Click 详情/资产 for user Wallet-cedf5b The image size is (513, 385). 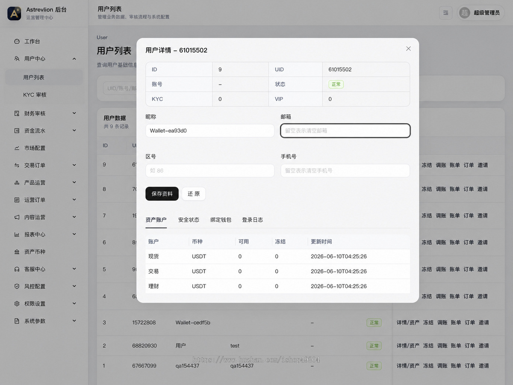[x=408, y=323]
